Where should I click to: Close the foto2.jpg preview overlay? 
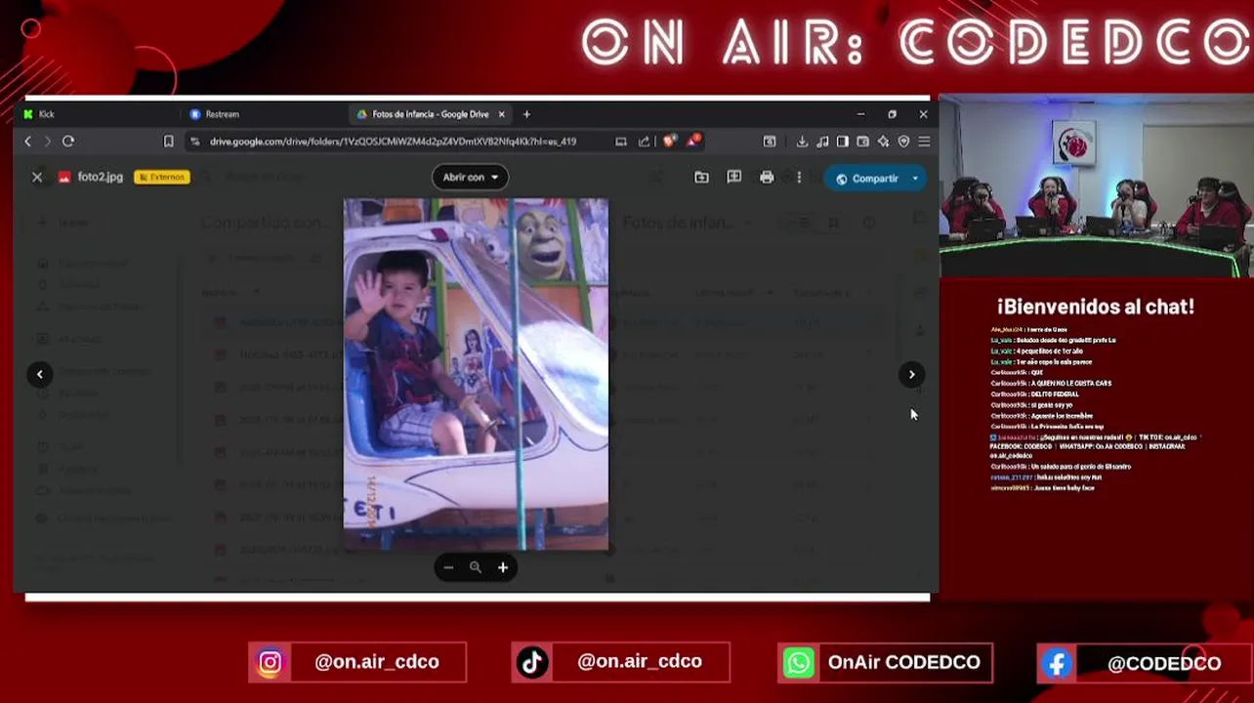tap(37, 178)
